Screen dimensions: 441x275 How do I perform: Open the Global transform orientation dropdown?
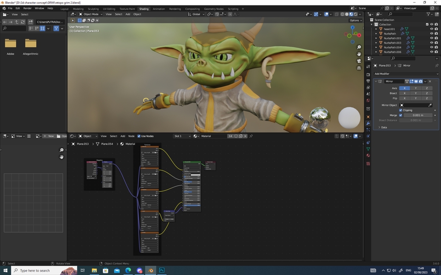point(196,14)
